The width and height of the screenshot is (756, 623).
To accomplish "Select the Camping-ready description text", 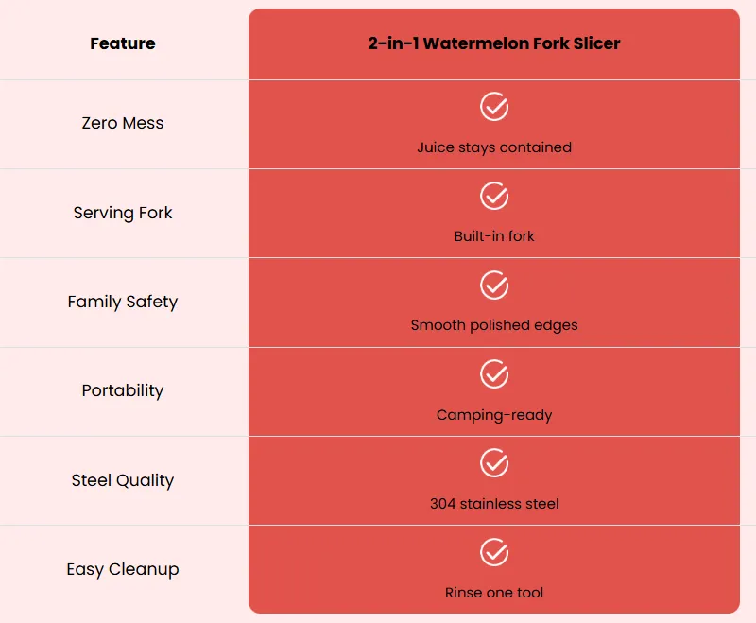I will pos(494,415).
